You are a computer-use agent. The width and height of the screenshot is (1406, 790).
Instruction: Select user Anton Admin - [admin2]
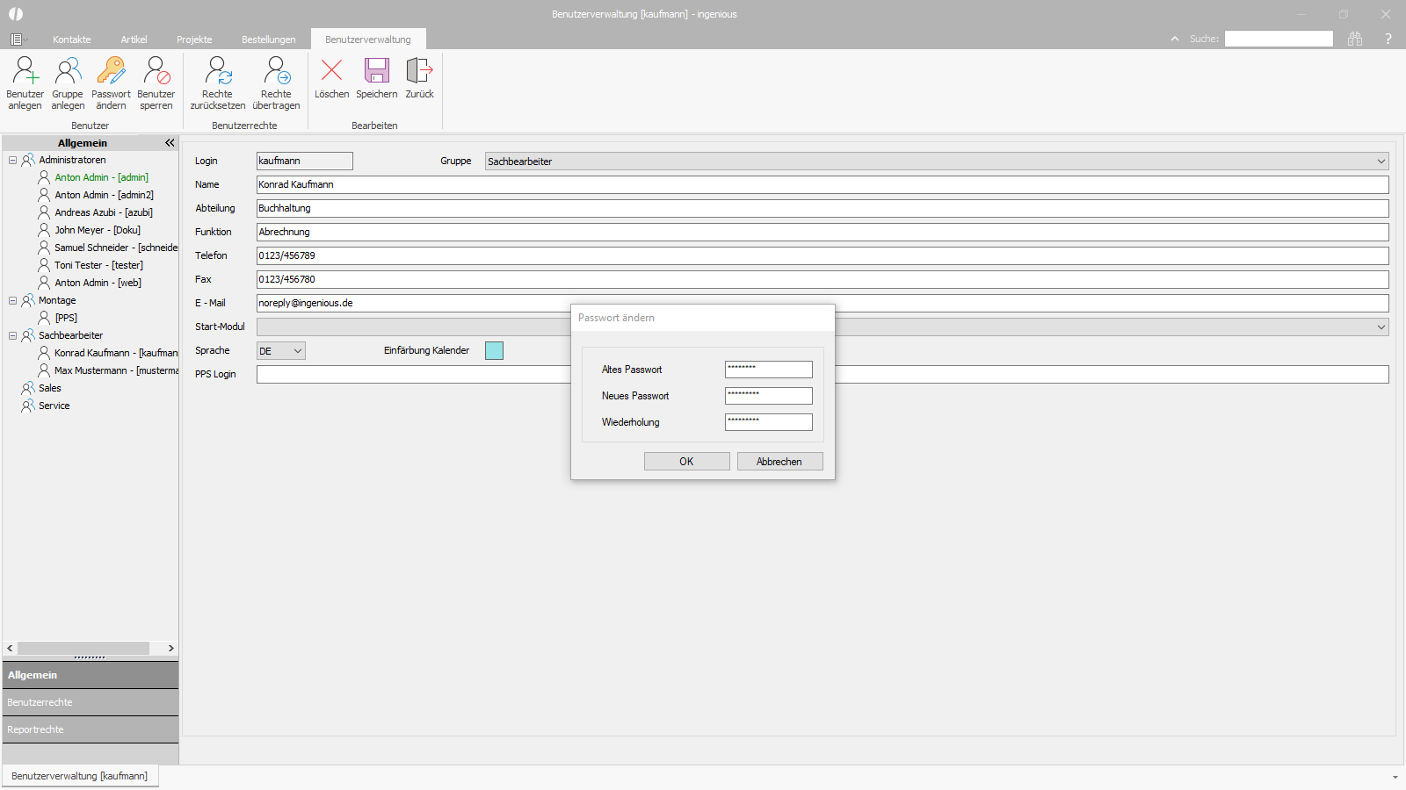click(x=104, y=195)
